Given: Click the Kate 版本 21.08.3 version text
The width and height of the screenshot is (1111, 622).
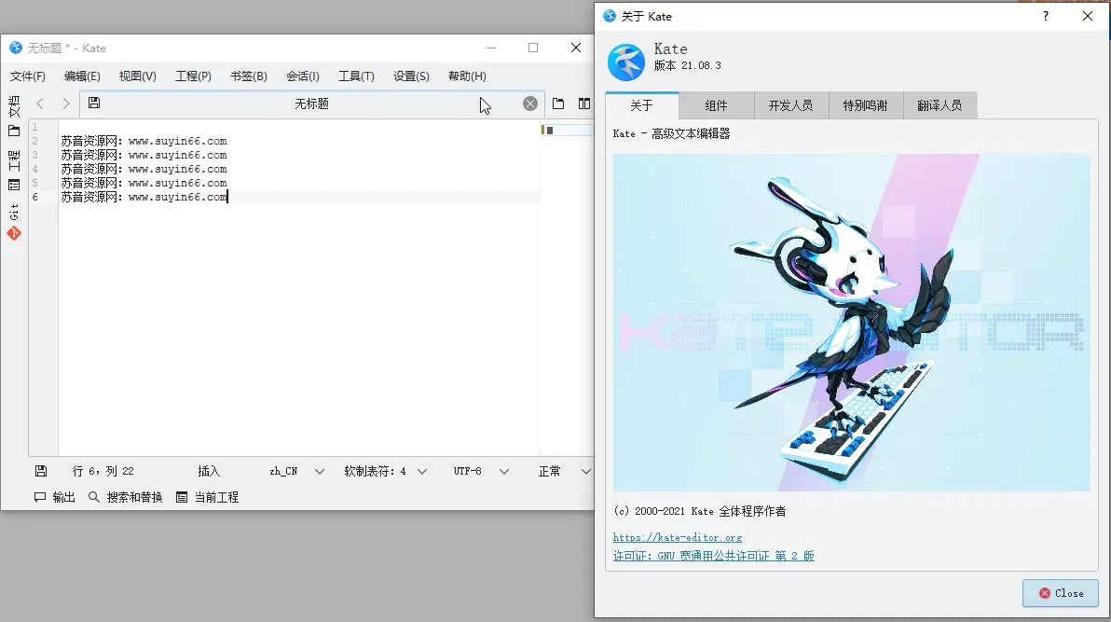Looking at the screenshot, I should coord(687,65).
